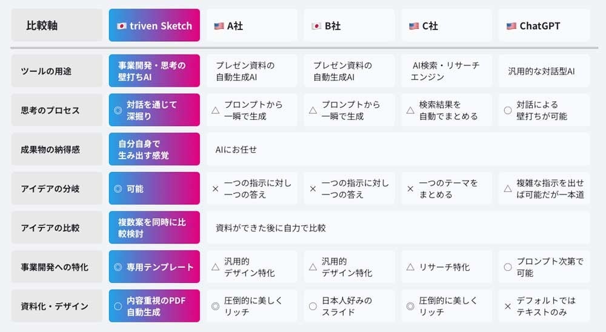Click the US flag next to A社
The height and width of the screenshot is (332, 606).
(x=219, y=26)
